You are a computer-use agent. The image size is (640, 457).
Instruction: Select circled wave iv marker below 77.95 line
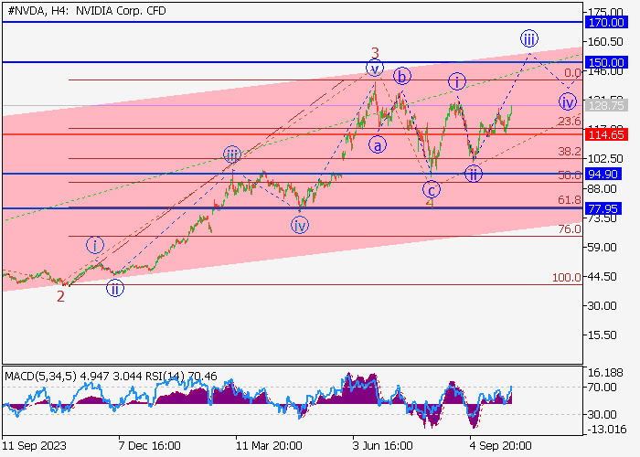[x=300, y=225]
